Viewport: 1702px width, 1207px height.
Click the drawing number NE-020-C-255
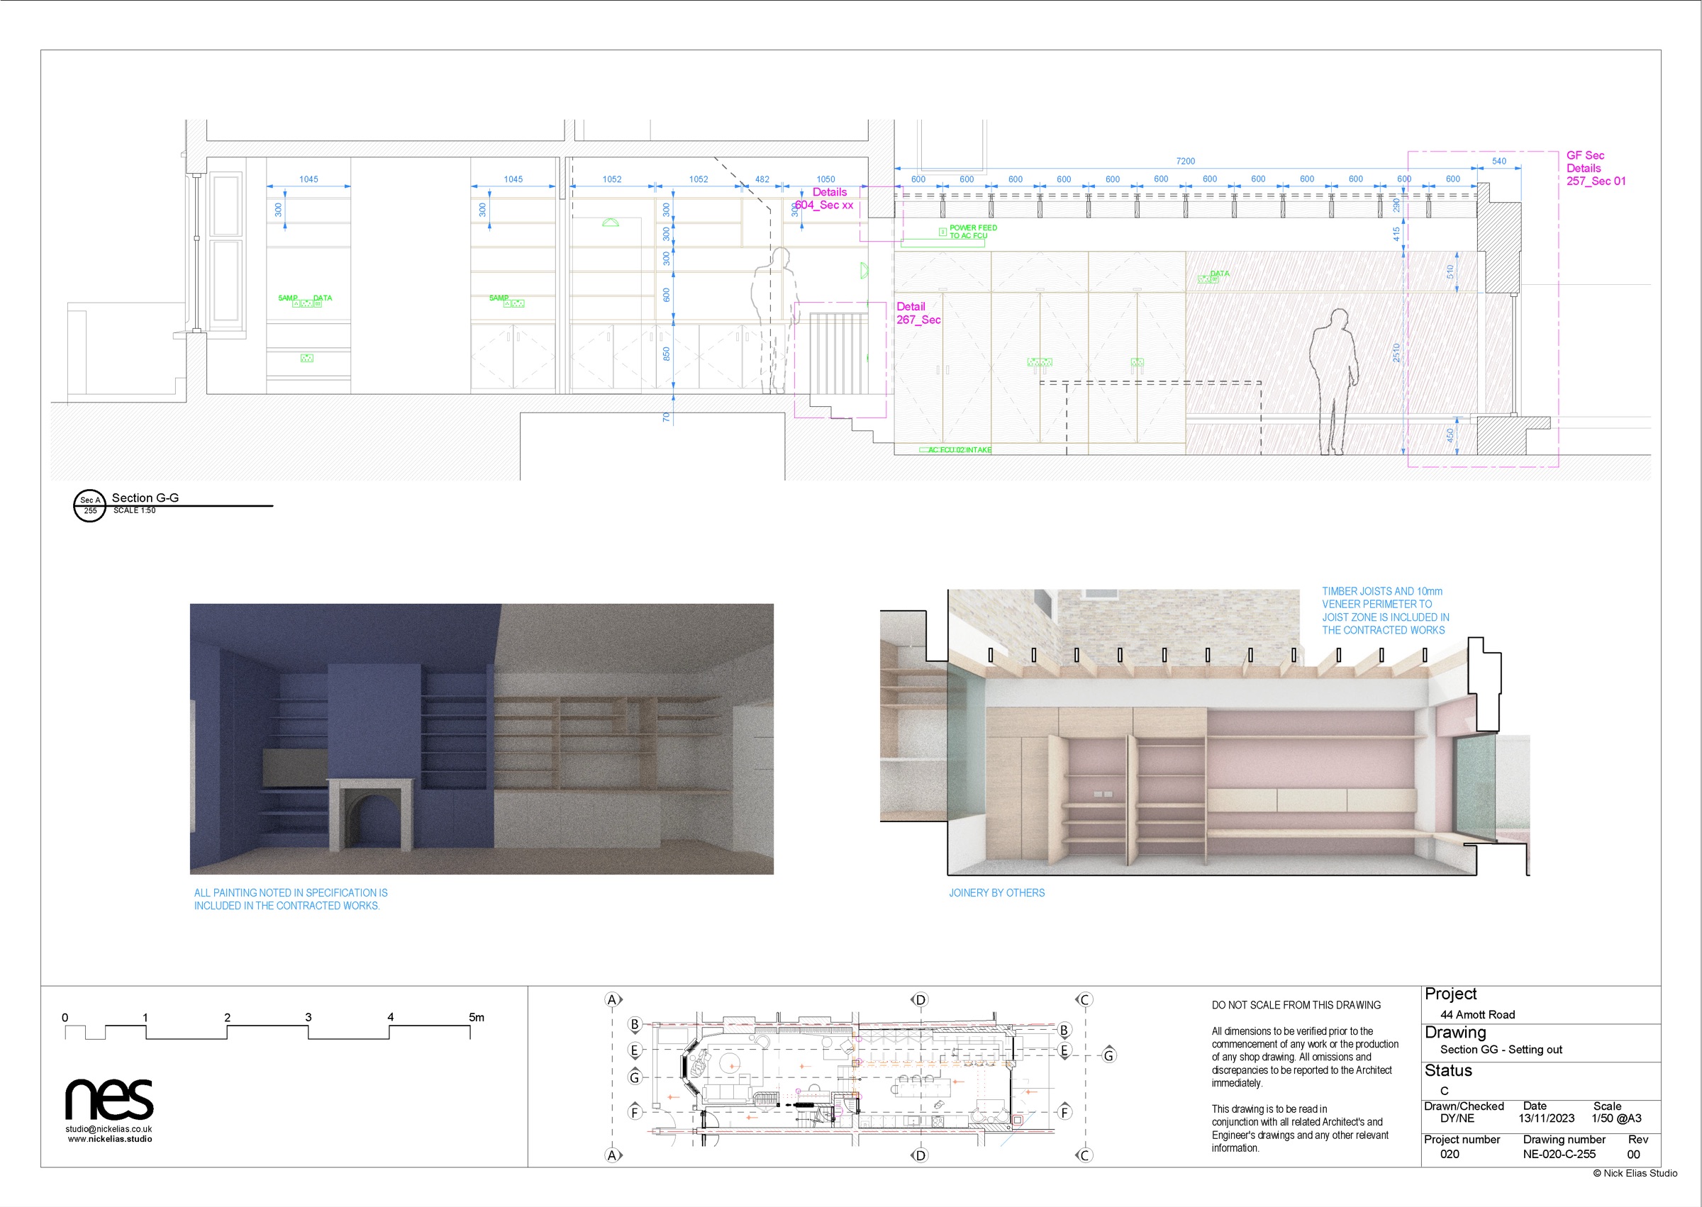pos(1559,1155)
